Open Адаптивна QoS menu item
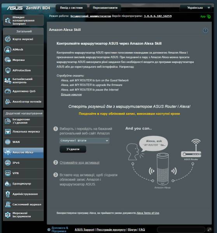Viewport: 217px width, 233px height. pos(23,91)
